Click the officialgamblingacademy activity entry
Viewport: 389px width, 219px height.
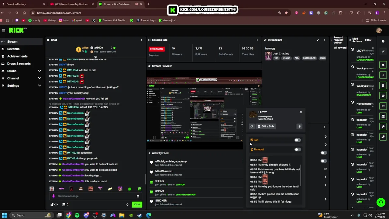tap(195, 163)
